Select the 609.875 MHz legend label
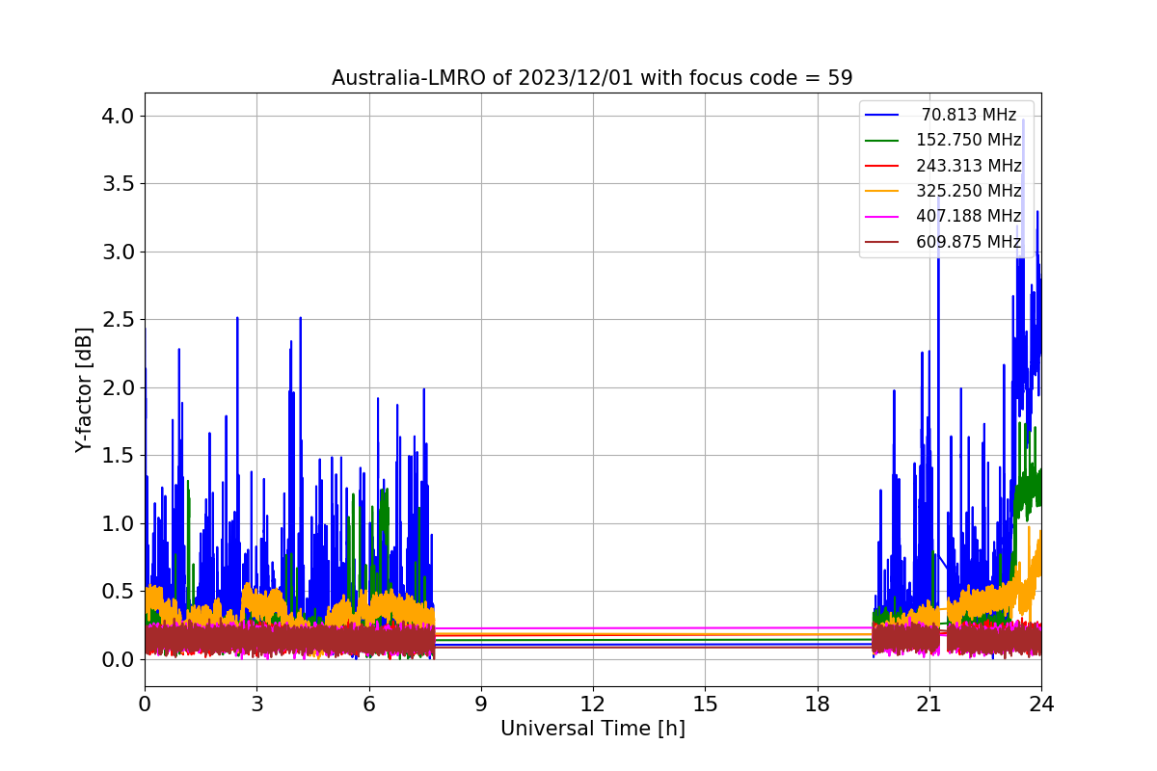 pyautogui.click(x=969, y=242)
